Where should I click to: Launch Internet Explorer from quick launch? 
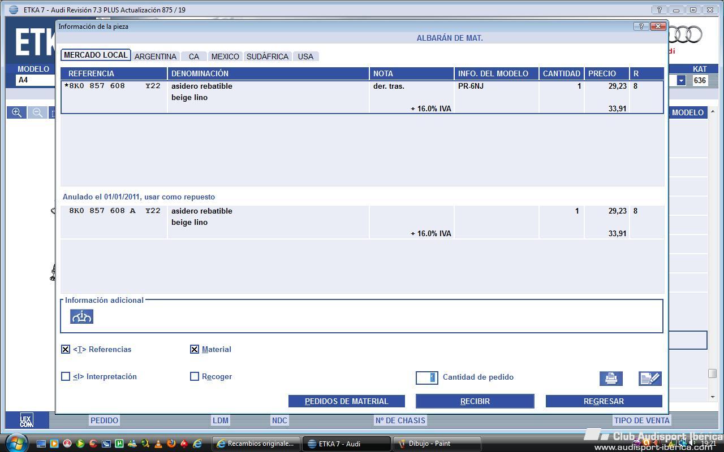[x=197, y=444]
